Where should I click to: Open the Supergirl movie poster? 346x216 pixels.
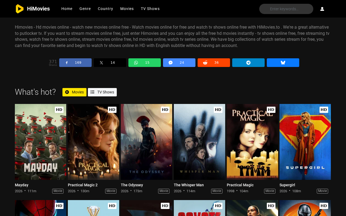[305, 142]
